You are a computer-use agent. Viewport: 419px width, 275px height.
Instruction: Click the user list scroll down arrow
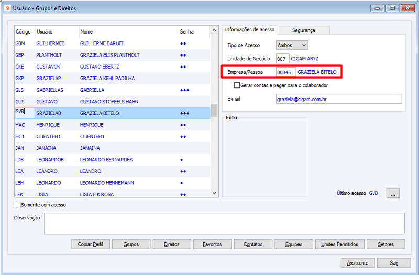214,193
